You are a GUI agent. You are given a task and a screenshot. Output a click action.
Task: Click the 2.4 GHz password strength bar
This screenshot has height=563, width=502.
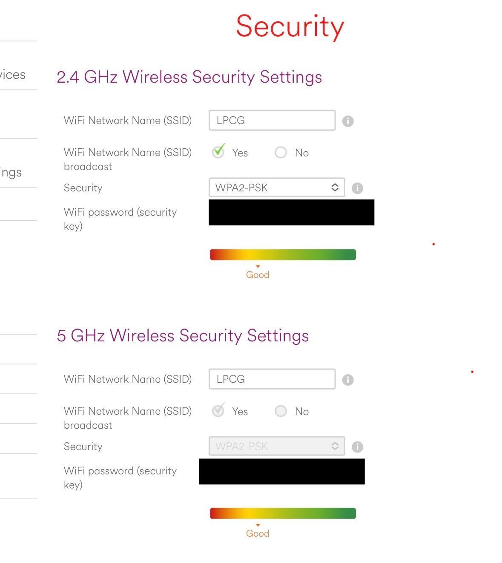pyautogui.click(x=283, y=255)
